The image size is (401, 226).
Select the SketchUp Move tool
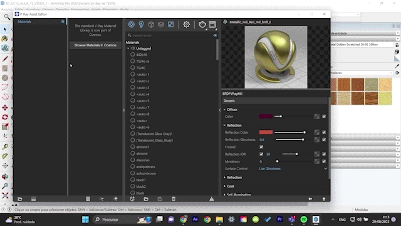5,107
